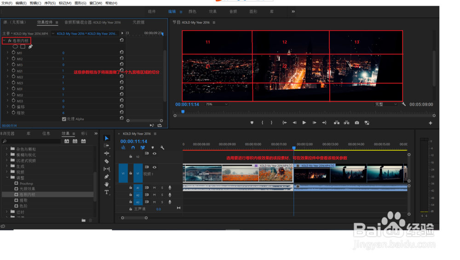Expand the M22 parameter row
Screen dimensions: 460x260
tap(8, 77)
